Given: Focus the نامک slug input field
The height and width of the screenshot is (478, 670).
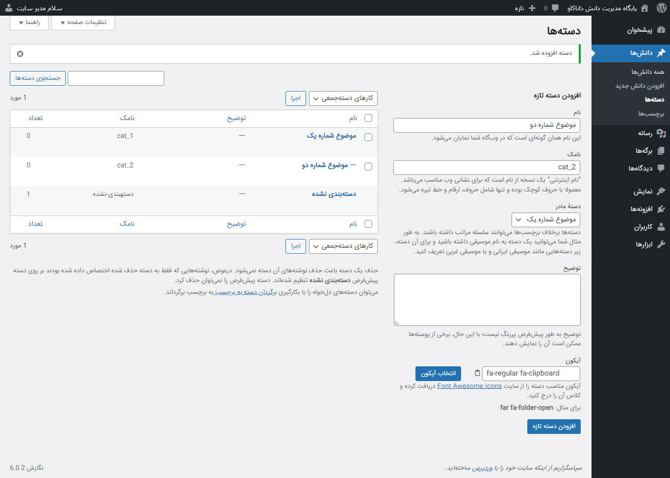Looking at the screenshot, I should coord(487,167).
